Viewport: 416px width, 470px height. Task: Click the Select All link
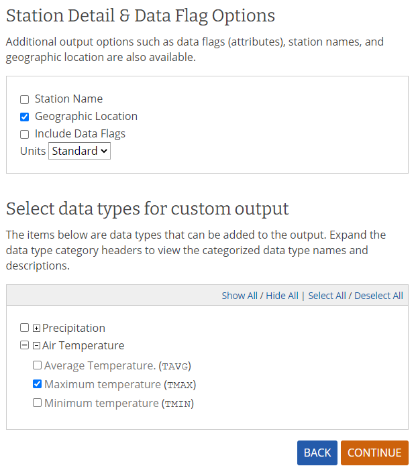327,296
